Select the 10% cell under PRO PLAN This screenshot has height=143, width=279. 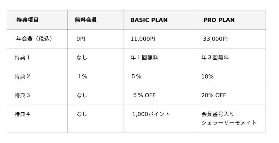207,76
